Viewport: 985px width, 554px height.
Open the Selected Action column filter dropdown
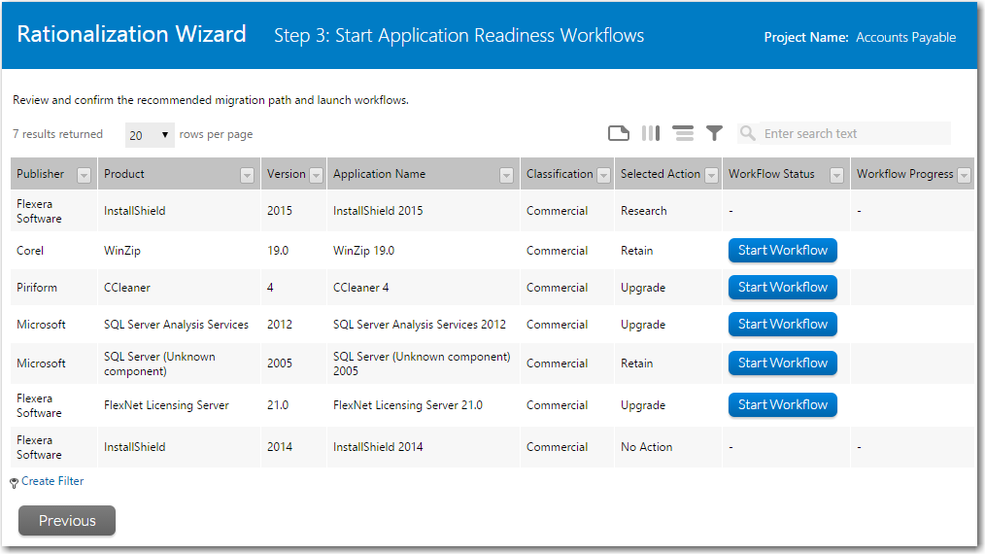click(x=711, y=176)
